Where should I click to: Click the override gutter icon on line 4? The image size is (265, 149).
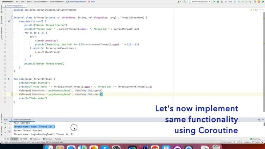9,22
